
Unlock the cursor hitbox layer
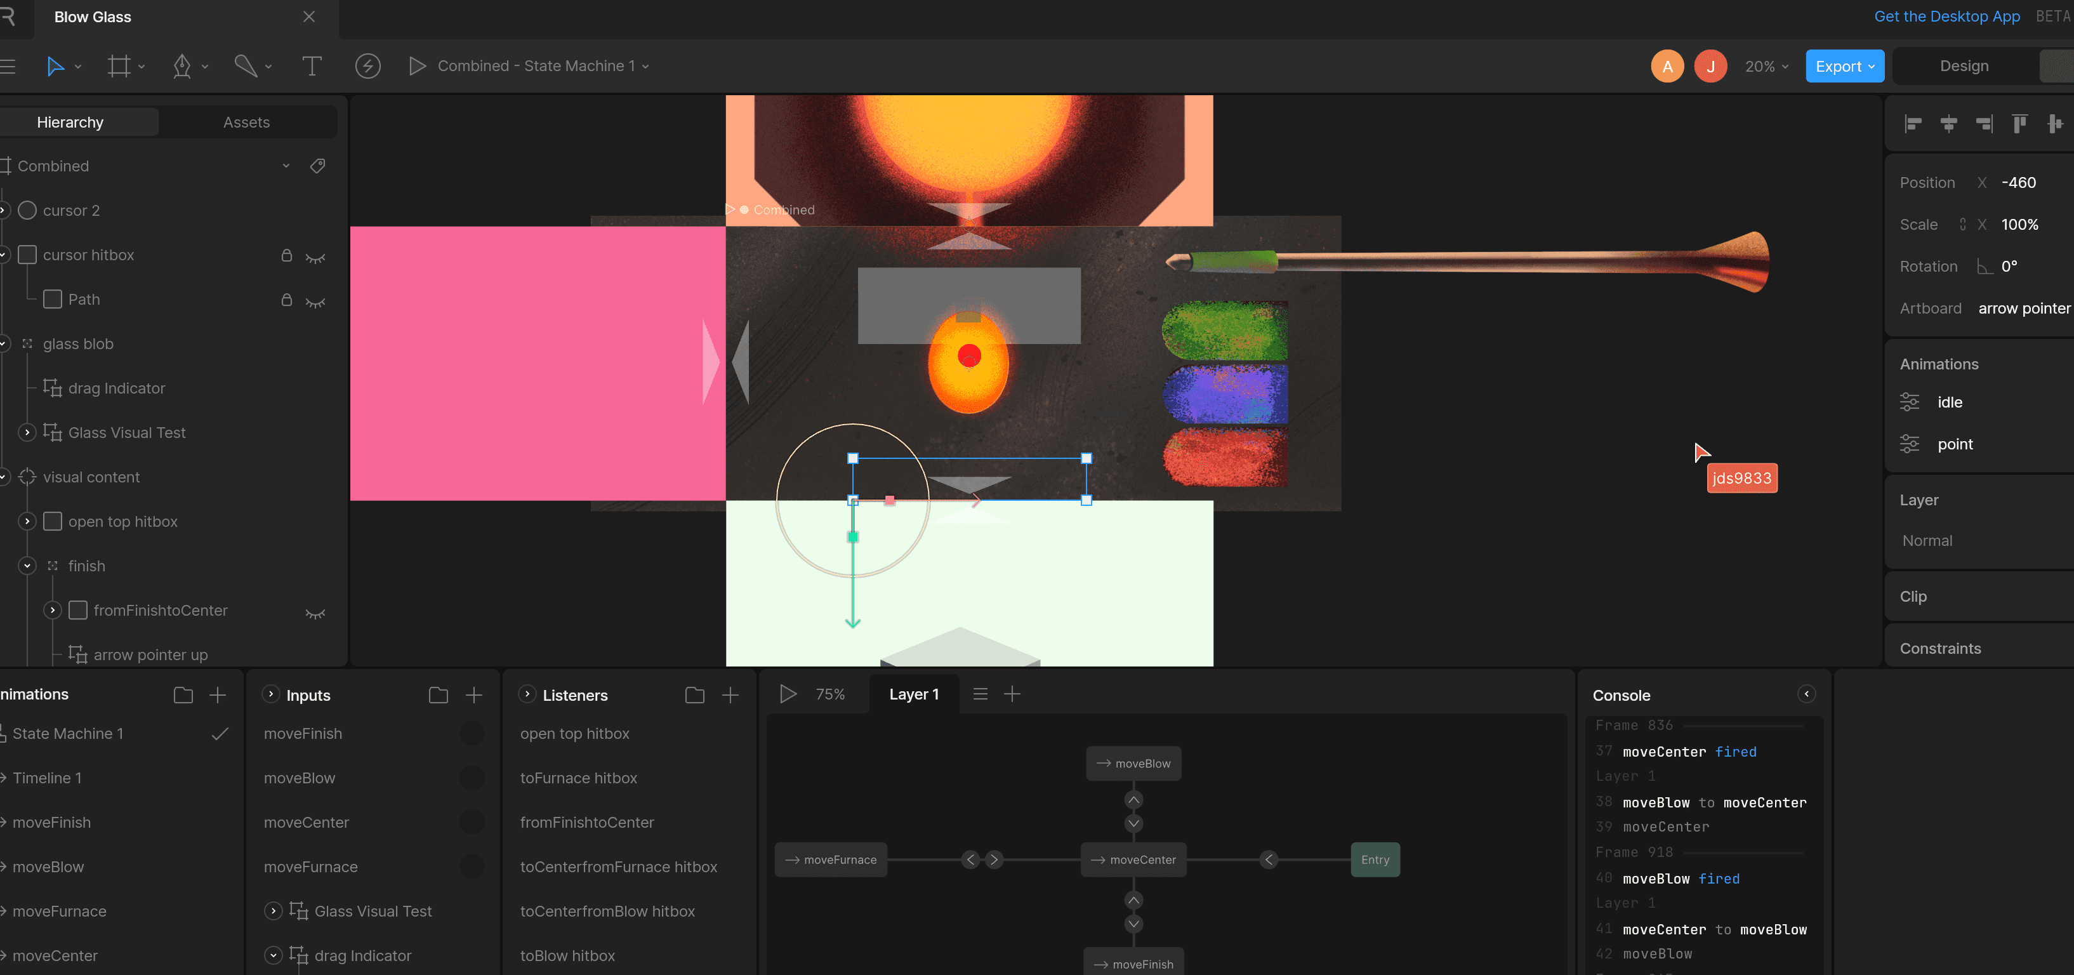click(286, 255)
